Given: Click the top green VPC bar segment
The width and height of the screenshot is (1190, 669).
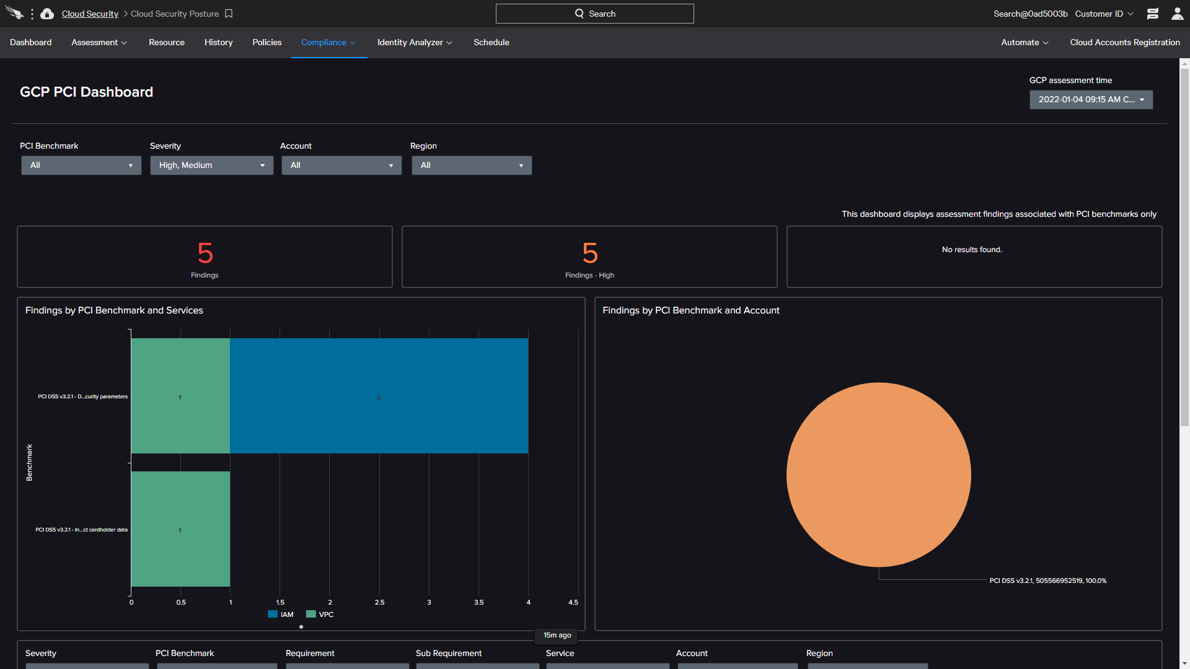Looking at the screenshot, I should (180, 396).
